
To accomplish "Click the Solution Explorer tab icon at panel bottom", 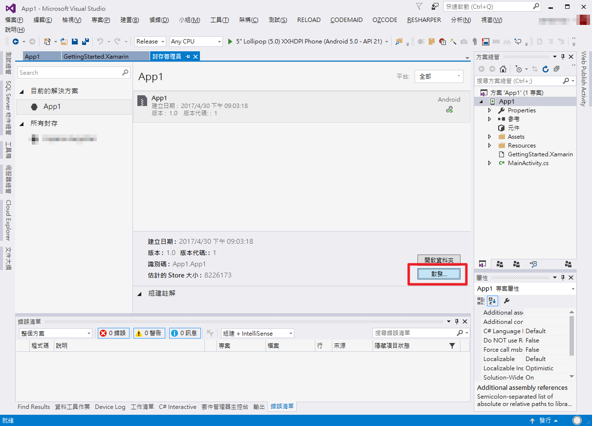I will (x=482, y=264).
